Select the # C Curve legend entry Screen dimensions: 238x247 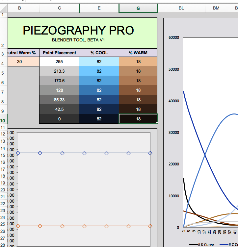pos(230,245)
